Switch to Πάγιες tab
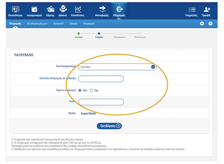 (x=74, y=24)
